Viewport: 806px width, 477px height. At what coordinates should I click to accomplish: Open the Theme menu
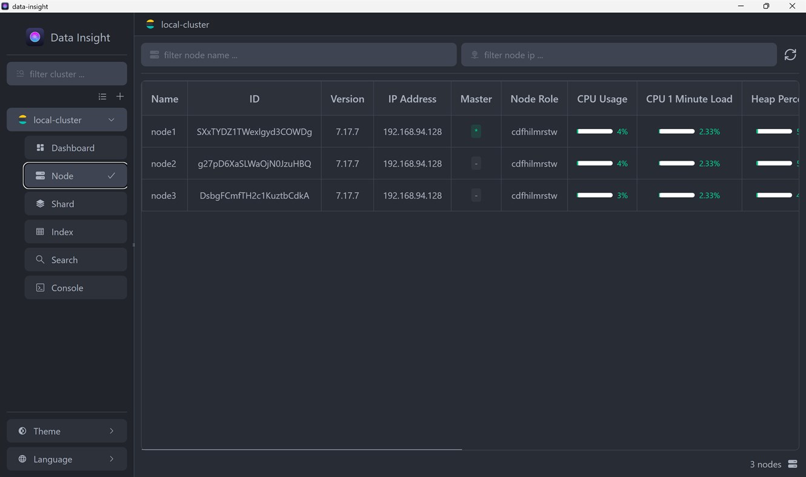[x=67, y=431]
